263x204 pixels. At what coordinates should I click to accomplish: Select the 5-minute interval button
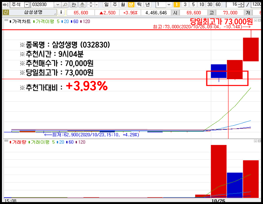click(x=194, y=5)
